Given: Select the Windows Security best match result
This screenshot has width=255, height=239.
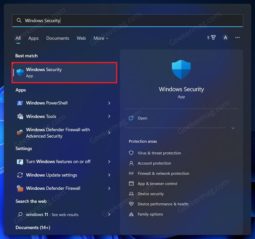Looking at the screenshot, I should pos(65,73).
